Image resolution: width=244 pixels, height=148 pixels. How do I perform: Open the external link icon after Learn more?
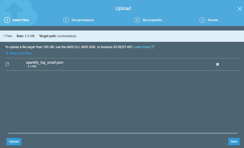[x=152, y=47]
